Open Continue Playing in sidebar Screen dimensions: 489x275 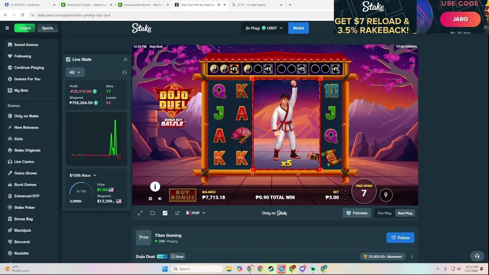29,68
